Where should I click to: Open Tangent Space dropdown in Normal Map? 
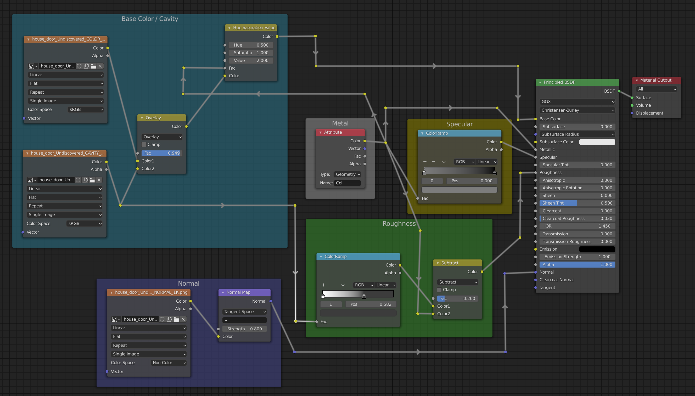point(244,312)
